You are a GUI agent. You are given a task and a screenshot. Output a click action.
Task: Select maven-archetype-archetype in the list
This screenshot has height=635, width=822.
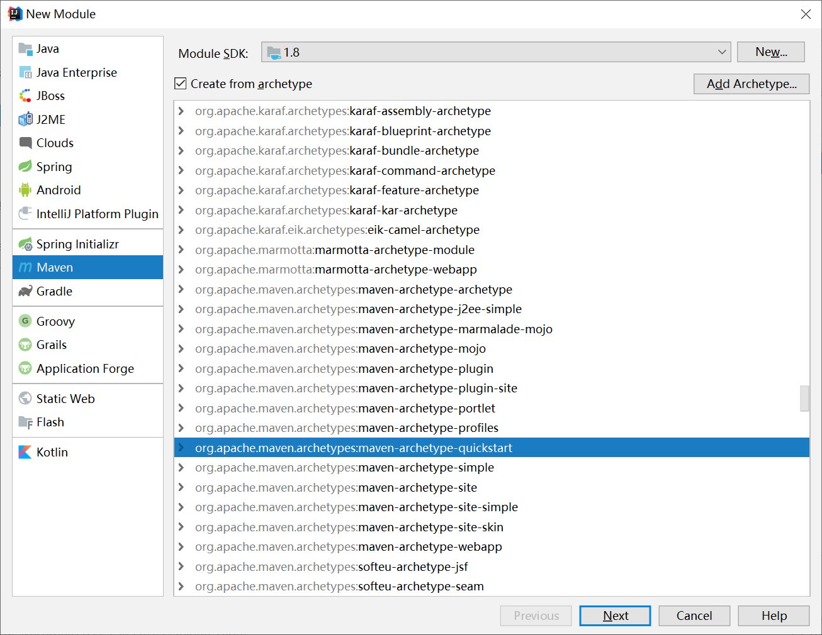point(492,289)
